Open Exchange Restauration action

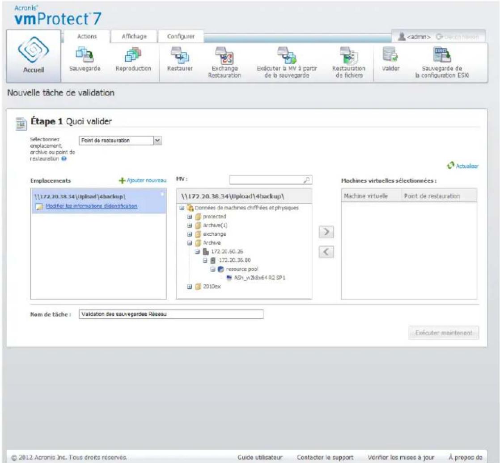(225, 63)
